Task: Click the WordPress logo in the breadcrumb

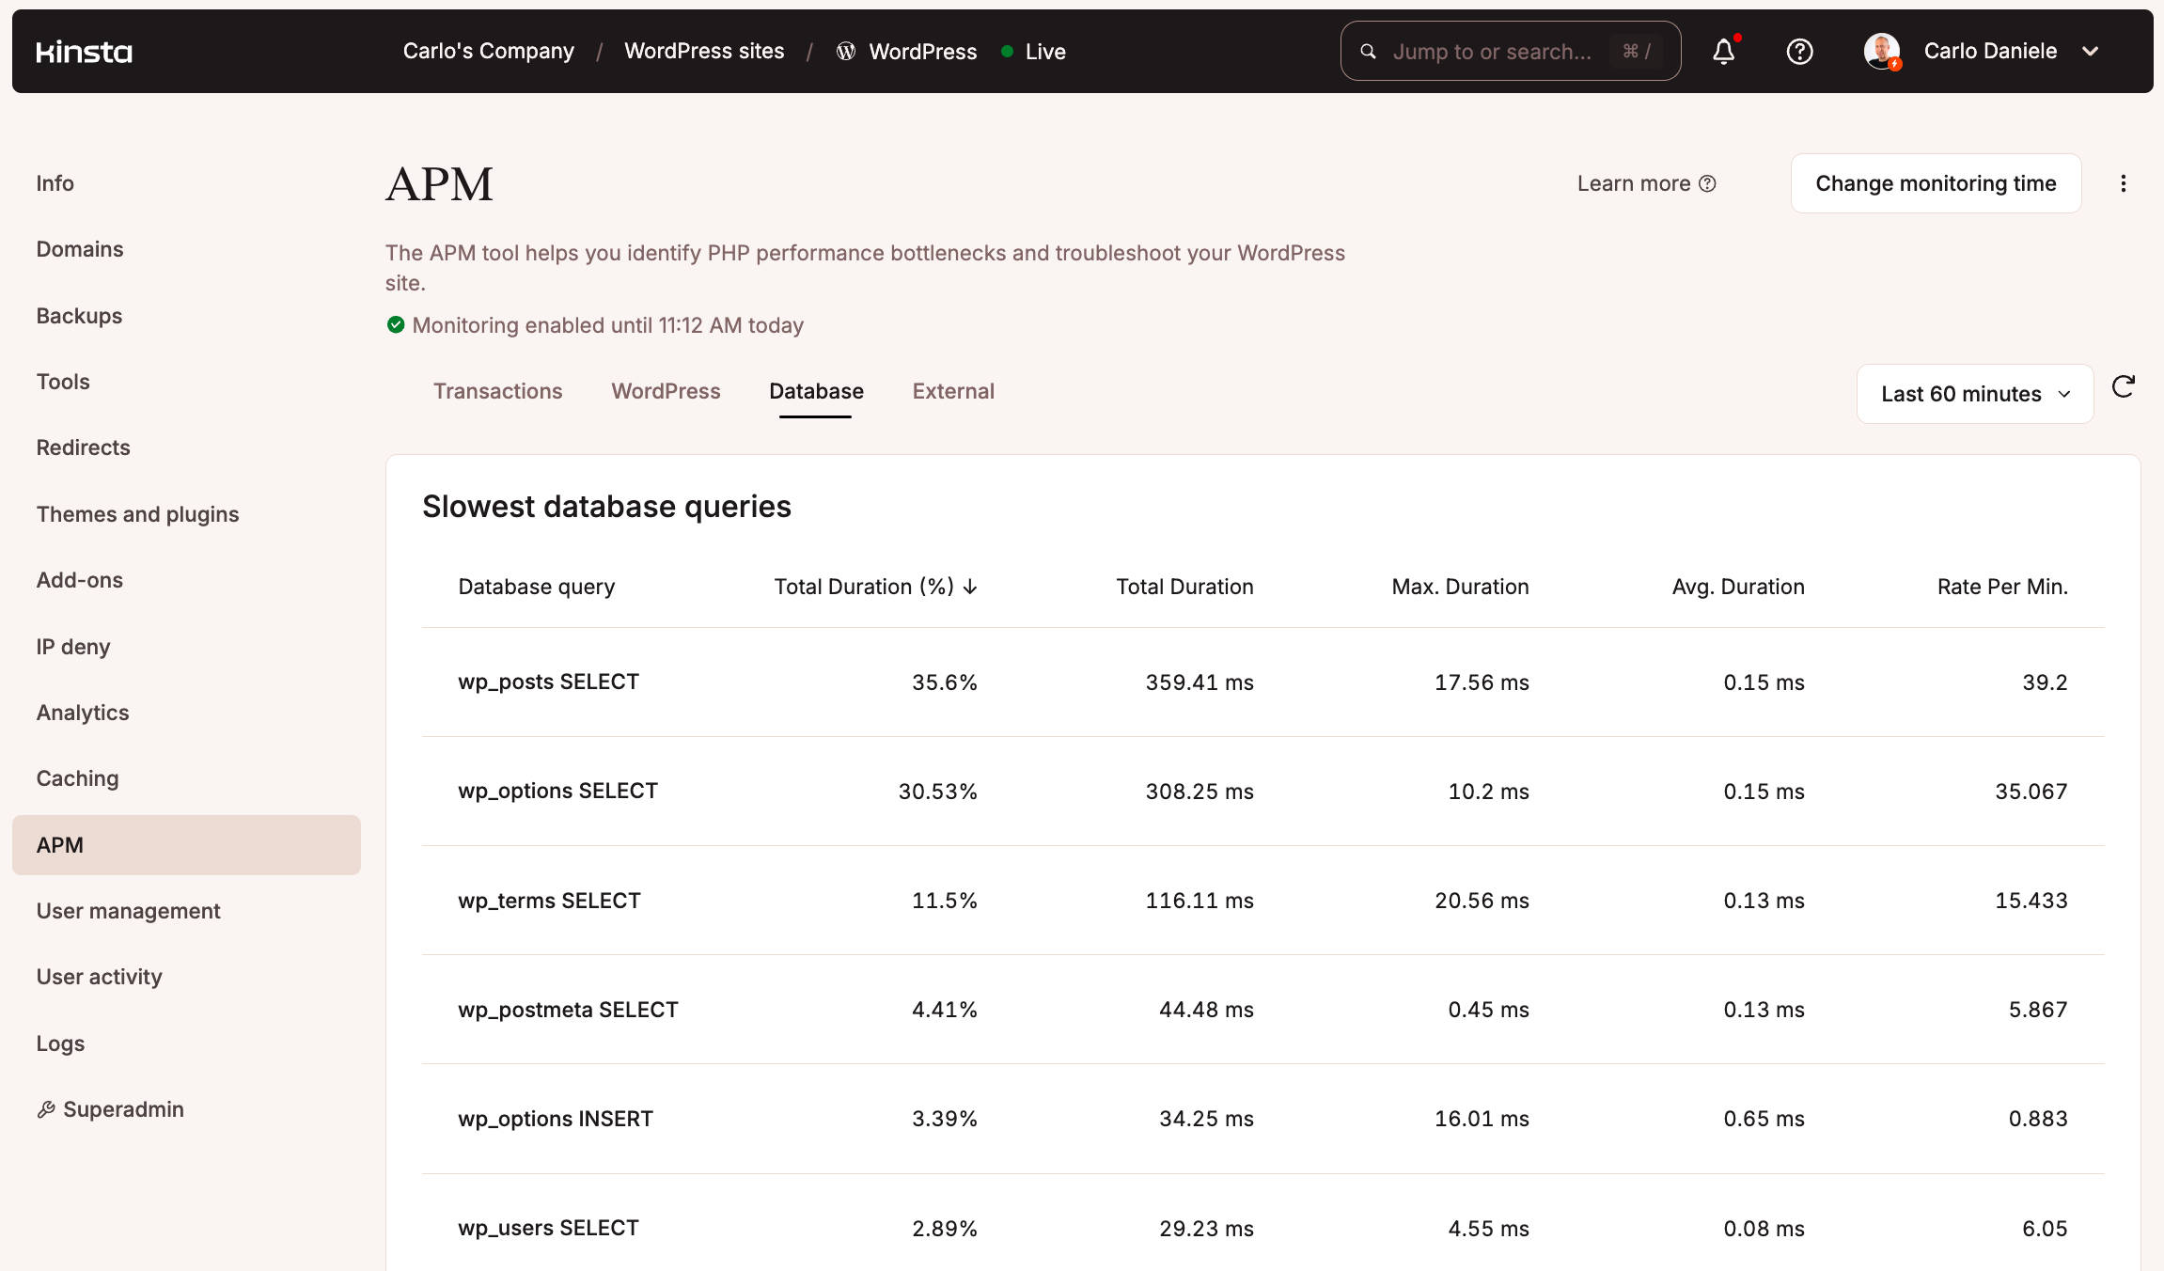Action: point(844,52)
